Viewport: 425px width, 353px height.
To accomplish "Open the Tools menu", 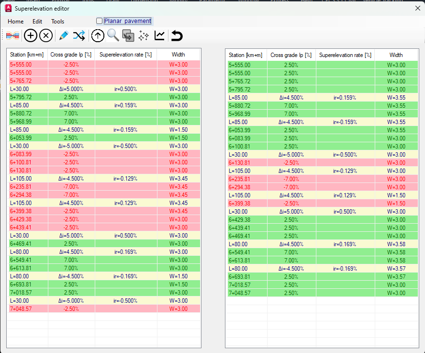I will 57,22.
